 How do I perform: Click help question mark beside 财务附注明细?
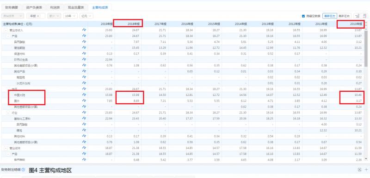point(23,170)
